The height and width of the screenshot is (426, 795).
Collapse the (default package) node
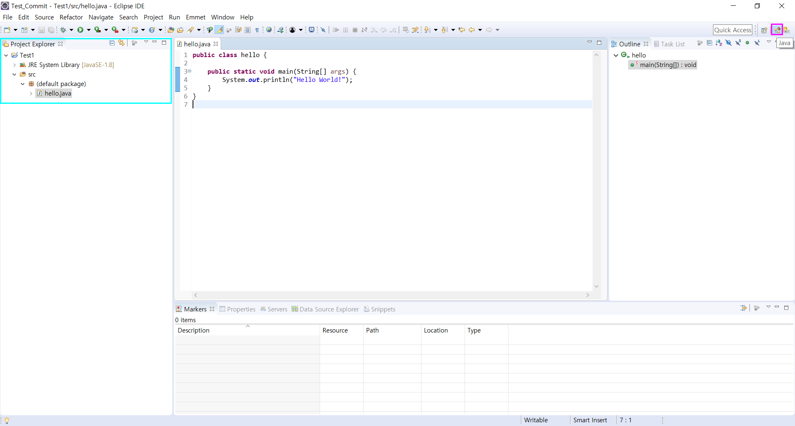tap(23, 84)
